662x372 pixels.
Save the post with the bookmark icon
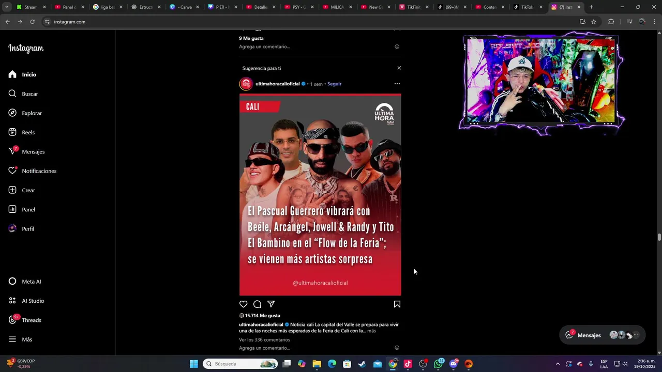pos(397,304)
